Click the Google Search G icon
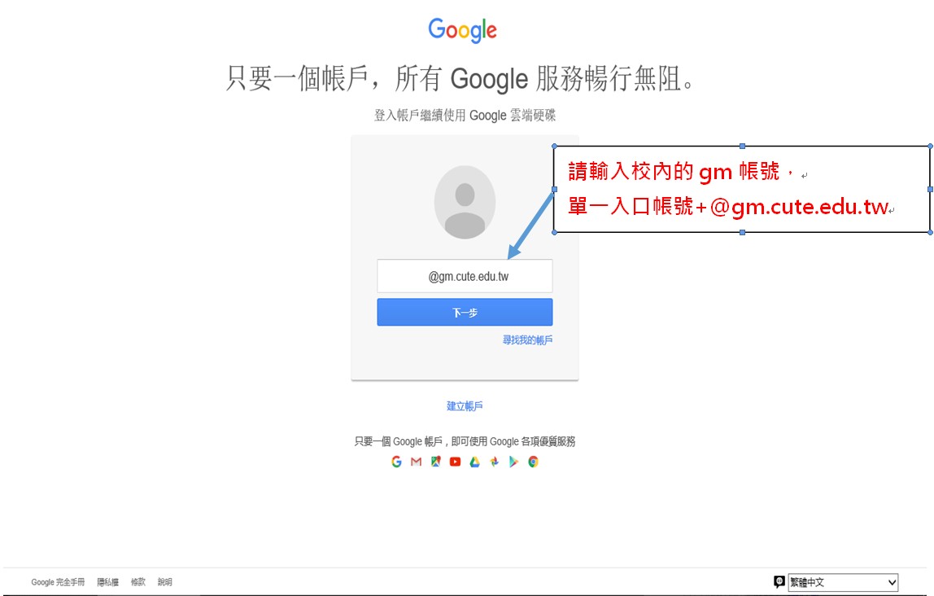 pyautogui.click(x=396, y=462)
